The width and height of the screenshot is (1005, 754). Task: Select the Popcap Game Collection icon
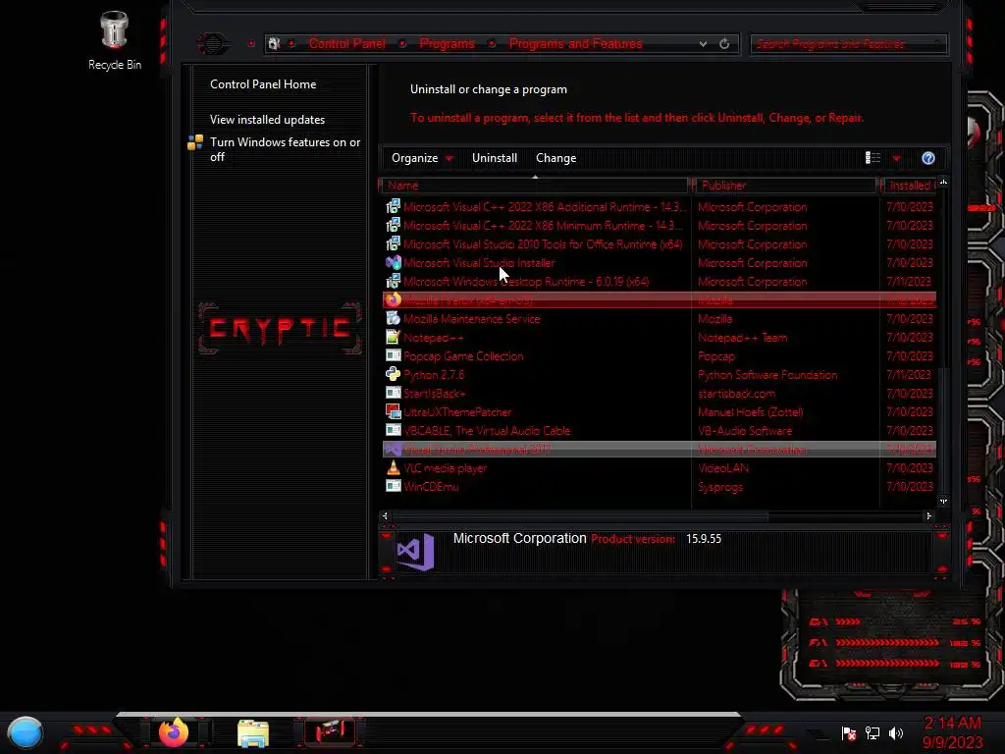[393, 355]
